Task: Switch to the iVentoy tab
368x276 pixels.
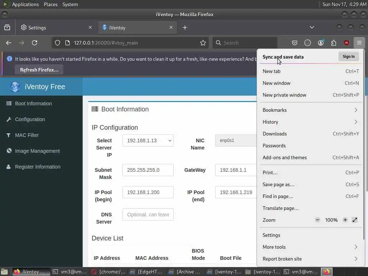Action: coord(138,27)
